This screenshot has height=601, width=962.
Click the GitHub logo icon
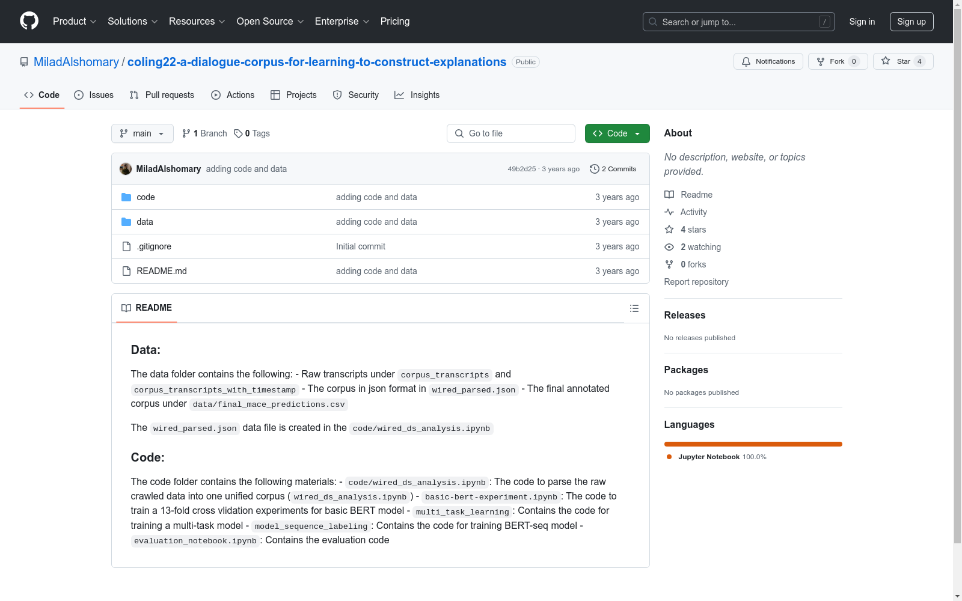[x=29, y=21]
